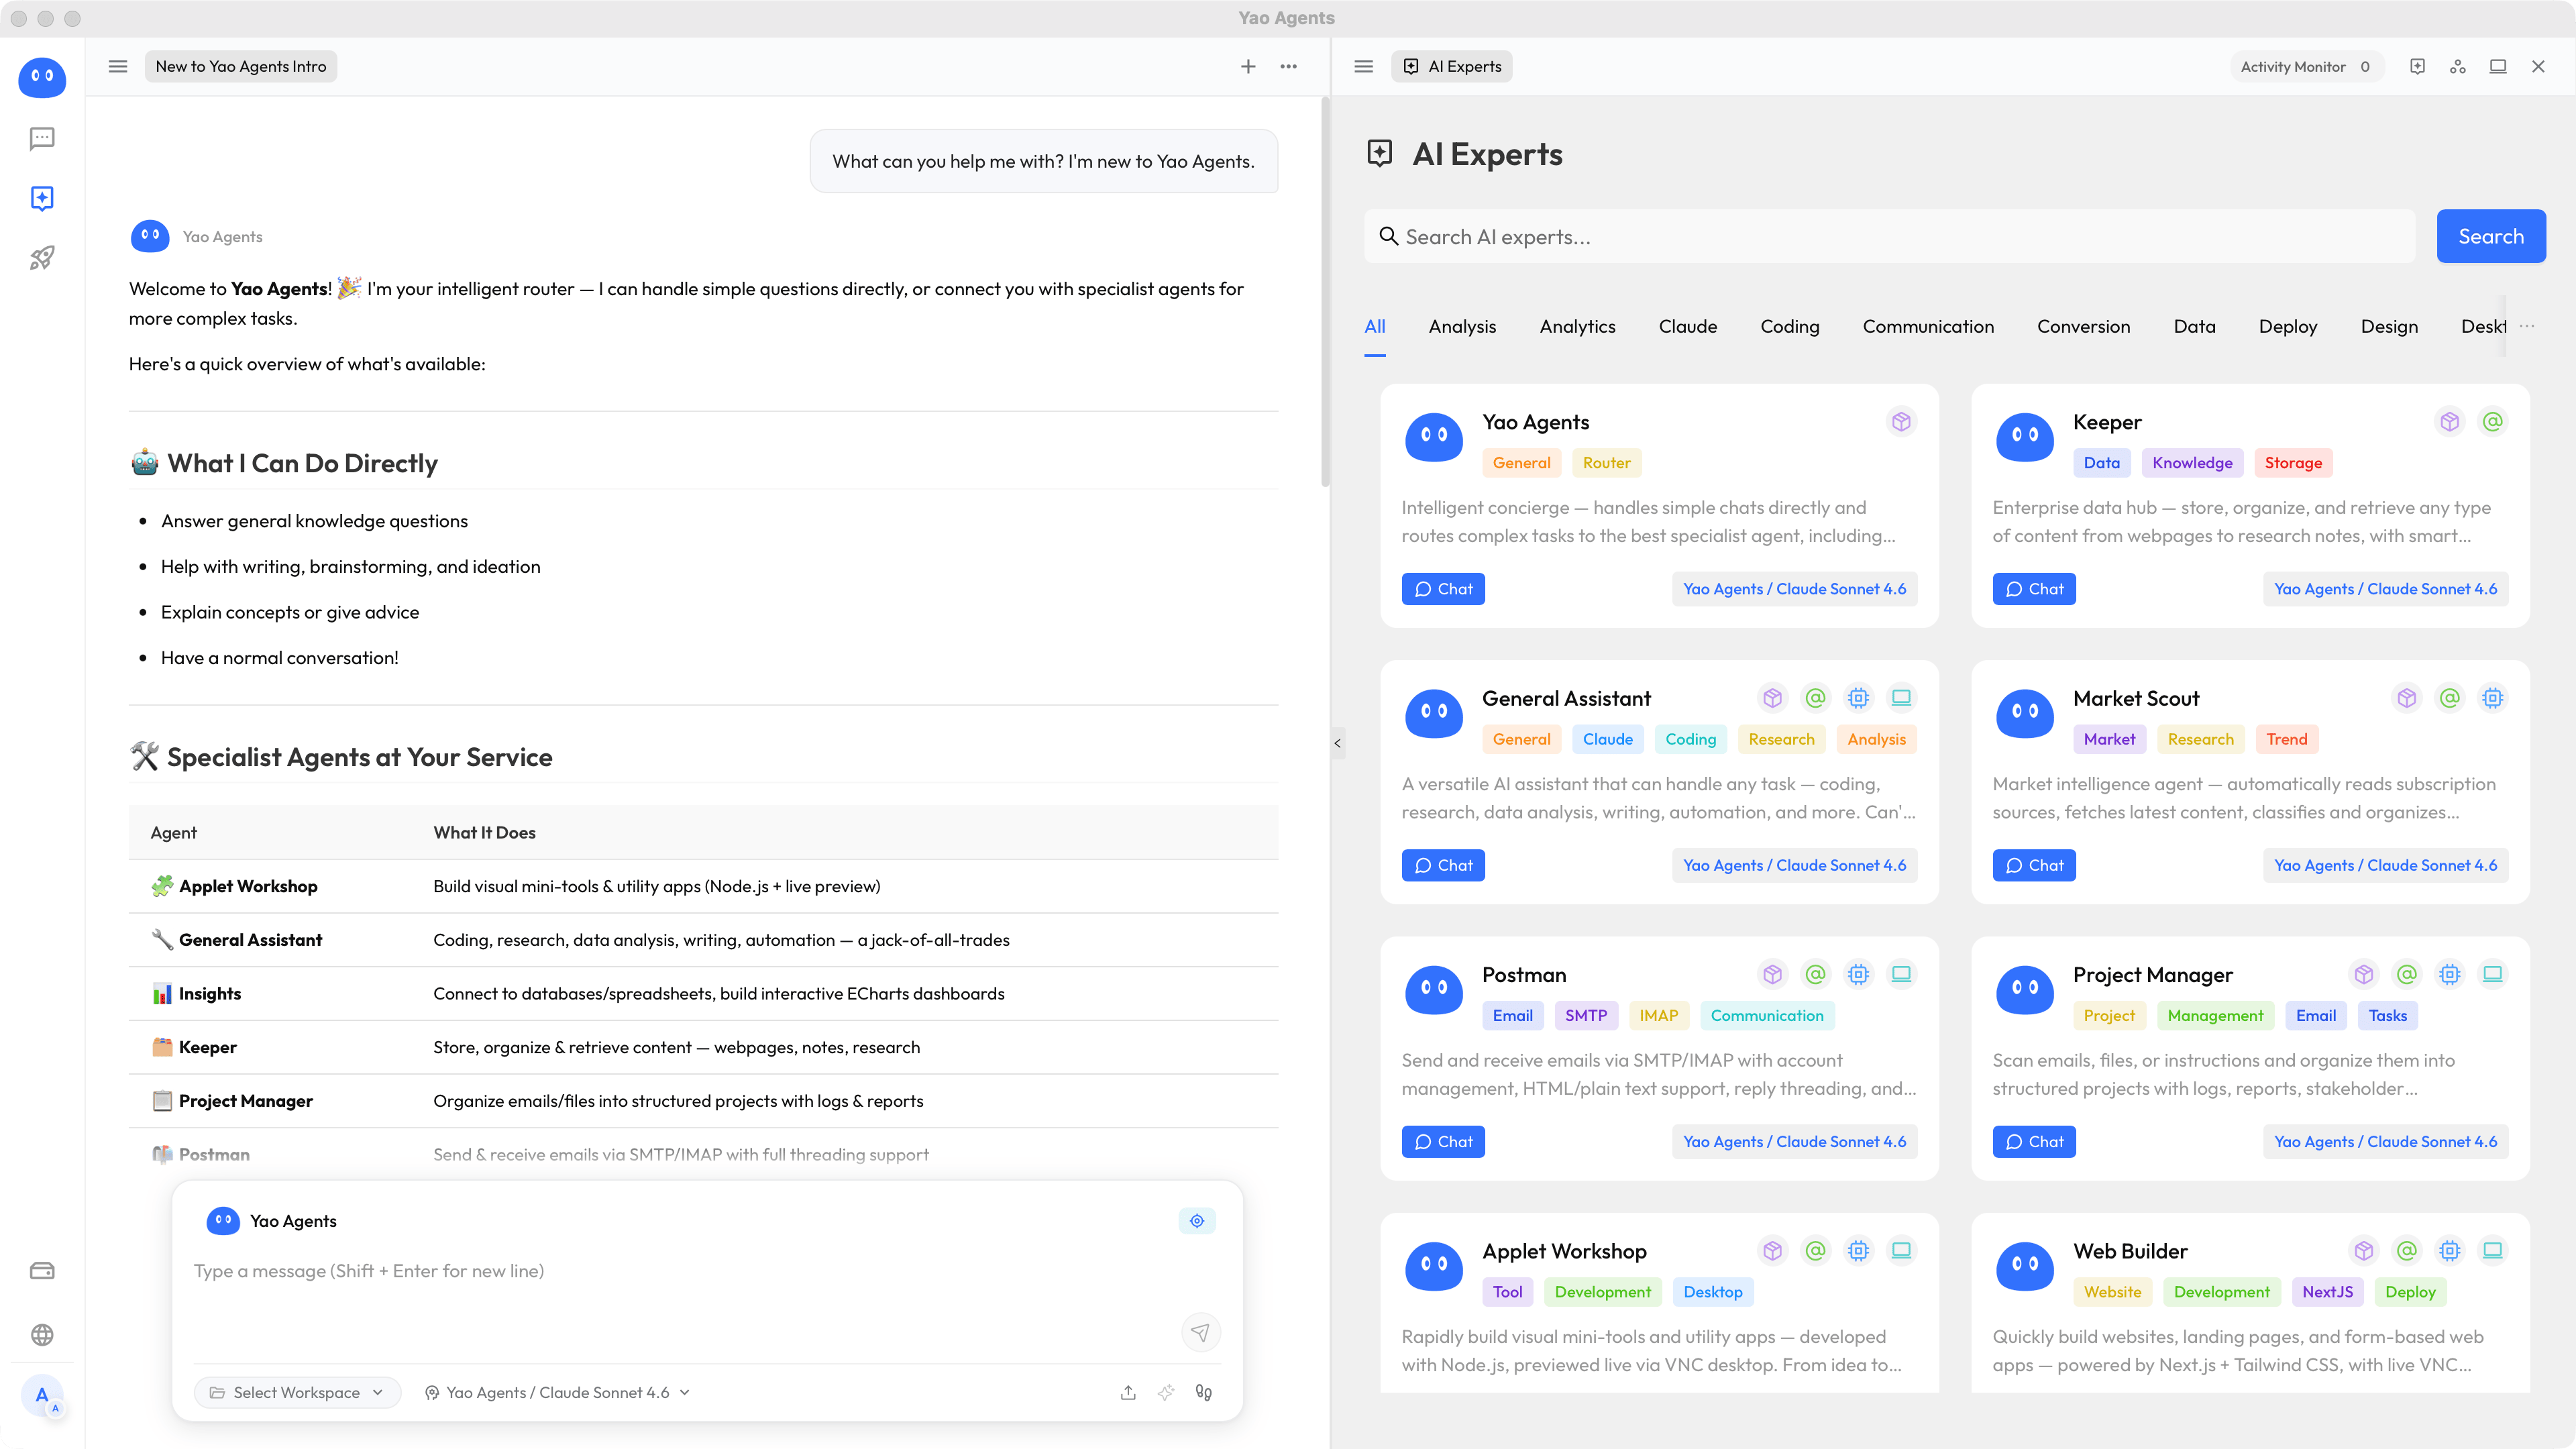Click Chat on the Postman card

click(1443, 1141)
